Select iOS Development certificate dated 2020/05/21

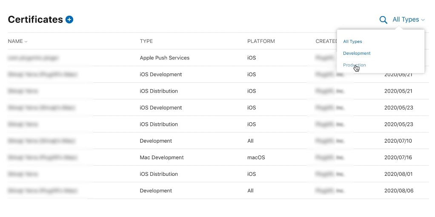(x=160, y=74)
